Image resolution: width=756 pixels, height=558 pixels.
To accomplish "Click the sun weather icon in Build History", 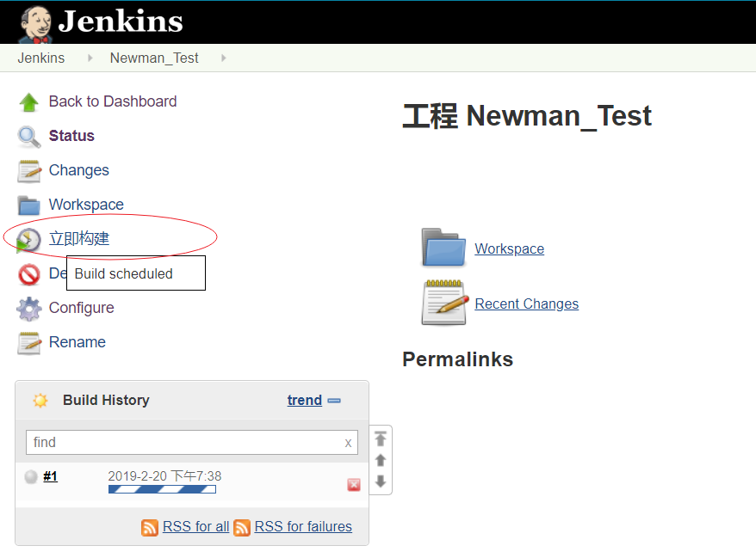I will pyautogui.click(x=40, y=400).
